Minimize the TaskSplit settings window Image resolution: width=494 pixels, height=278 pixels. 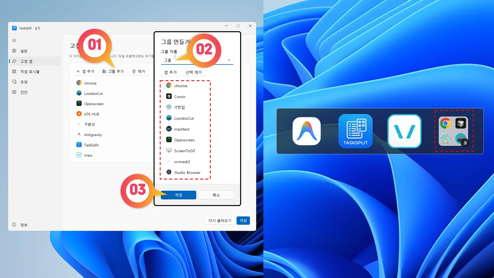click(x=226, y=26)
